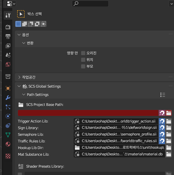Click the Hookup Lib Dir path field
Screen dimensions: 174x175
pyautogui.click(x=119, y=148)
